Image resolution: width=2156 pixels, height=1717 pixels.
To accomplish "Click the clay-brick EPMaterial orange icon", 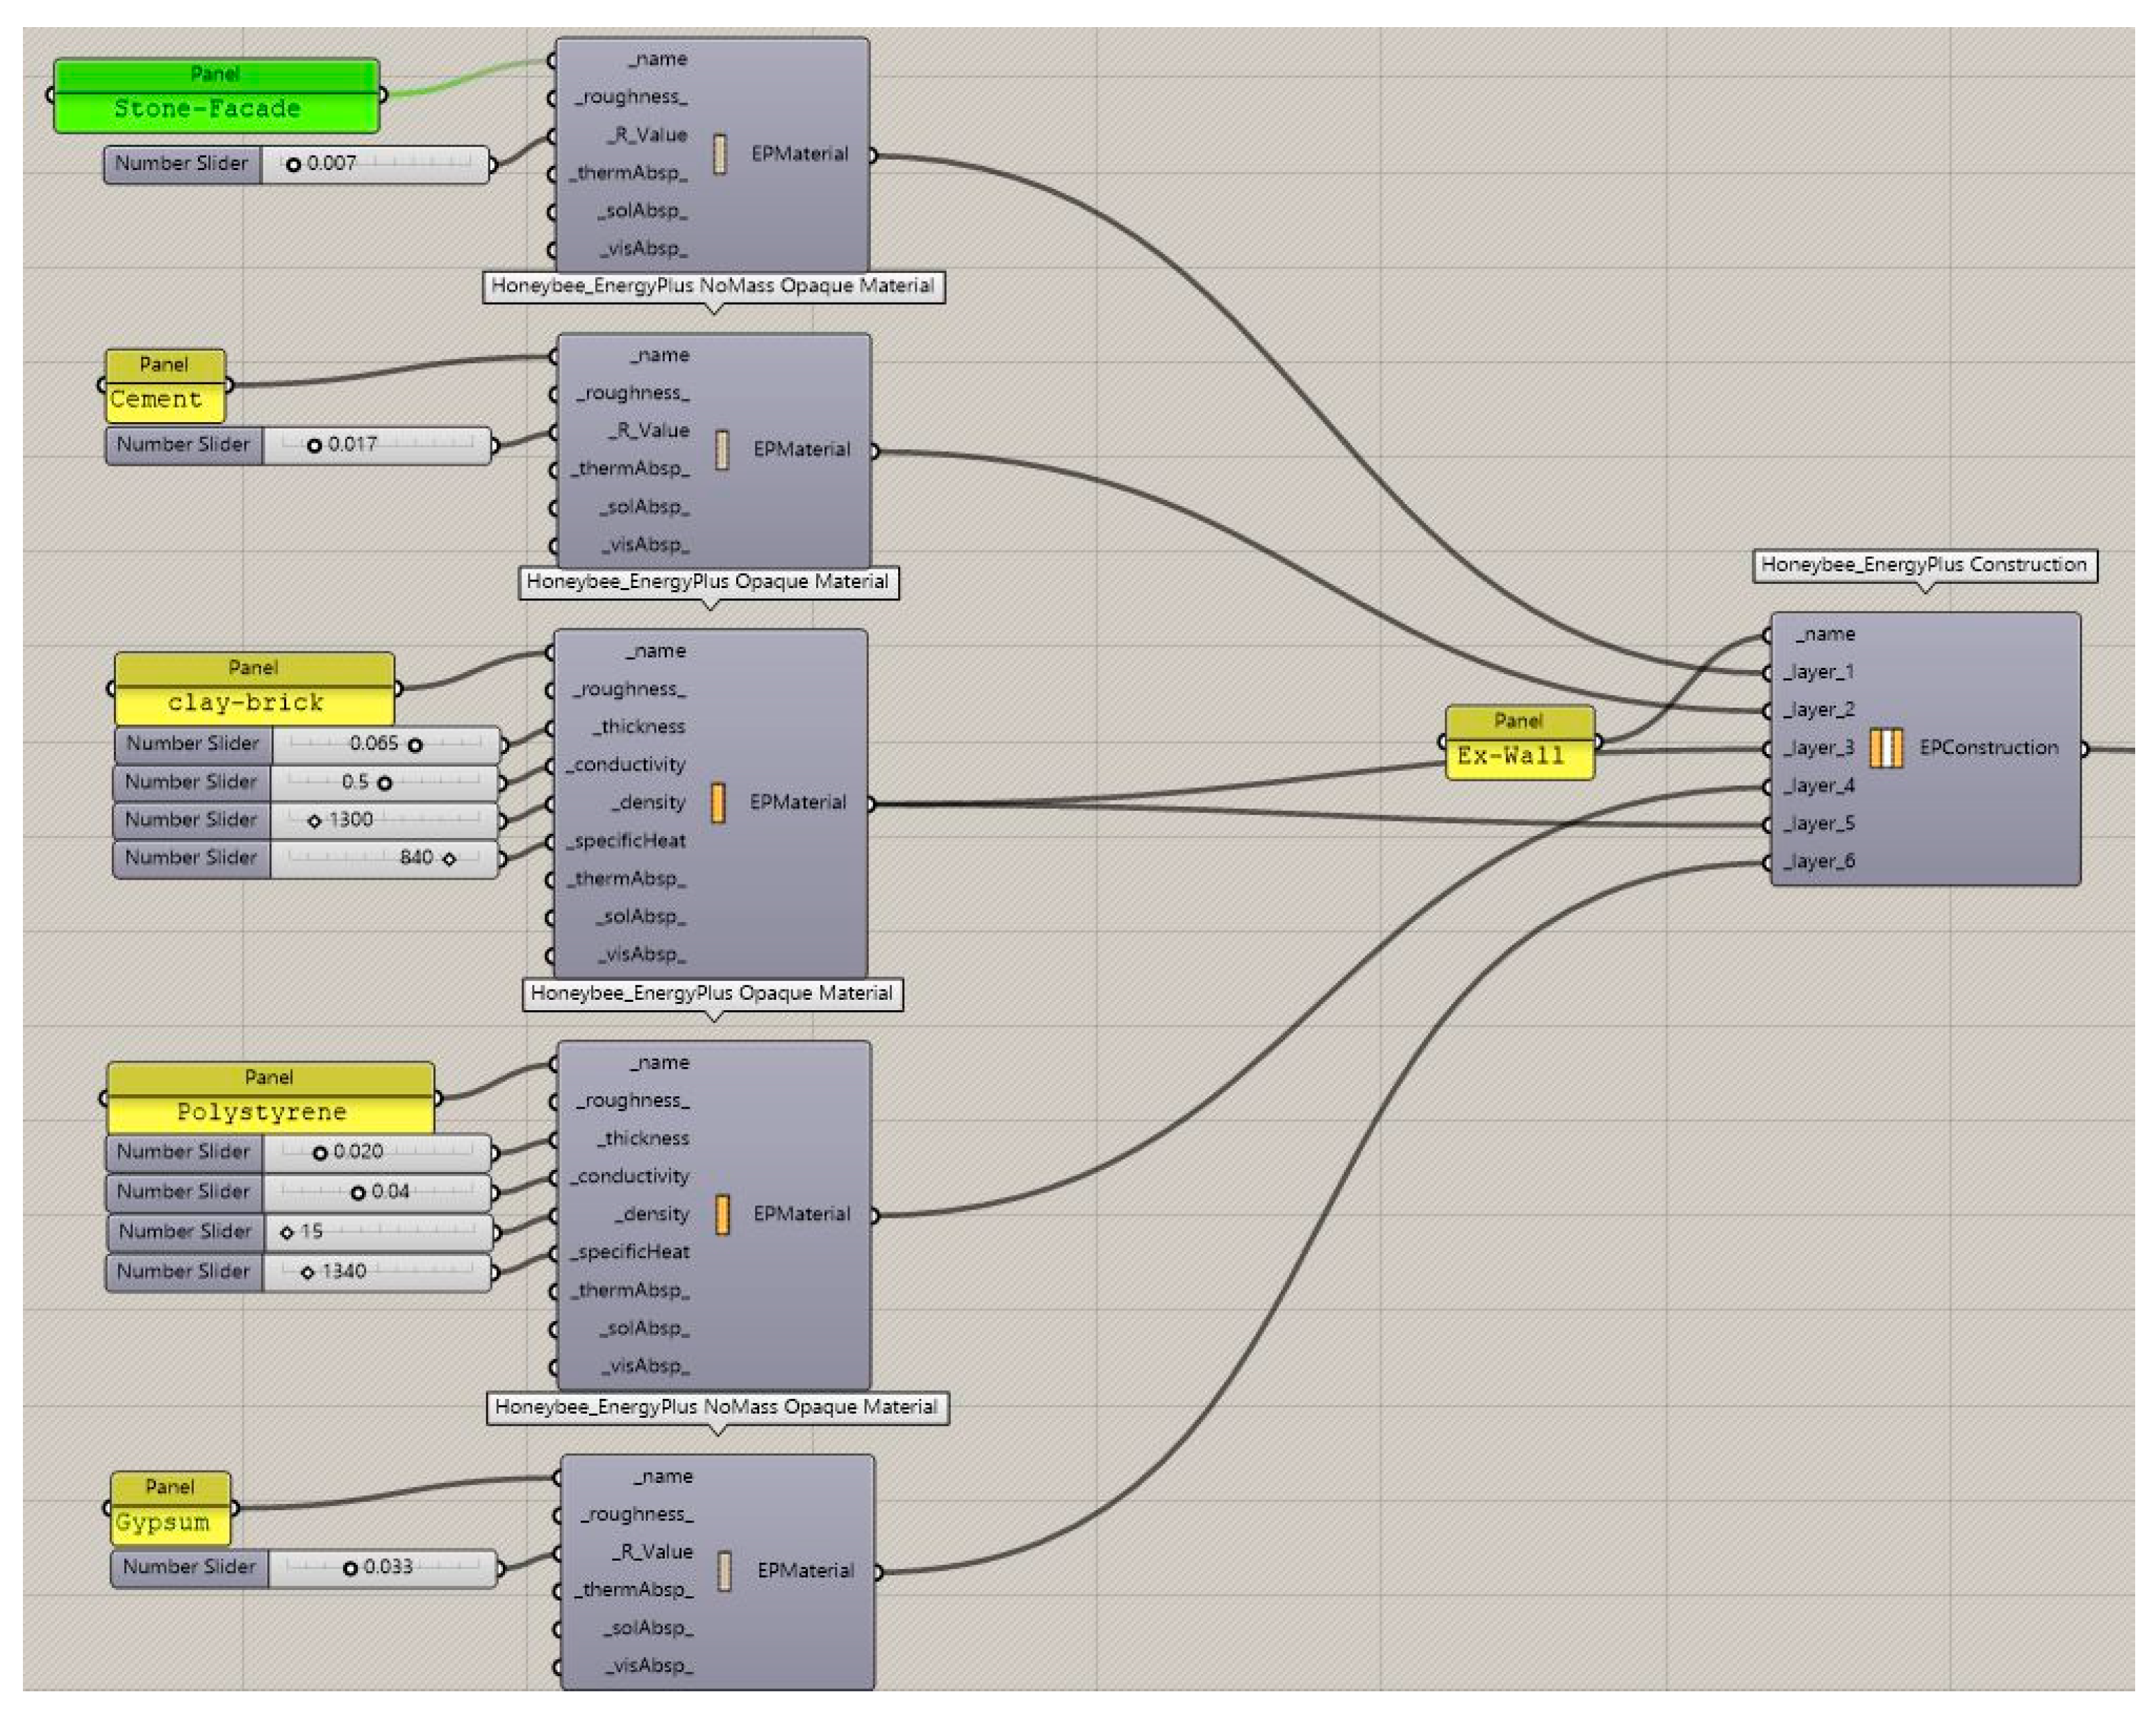I will (718, 803).
